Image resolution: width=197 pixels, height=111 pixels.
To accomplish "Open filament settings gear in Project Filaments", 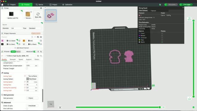I will coord(41,37).
